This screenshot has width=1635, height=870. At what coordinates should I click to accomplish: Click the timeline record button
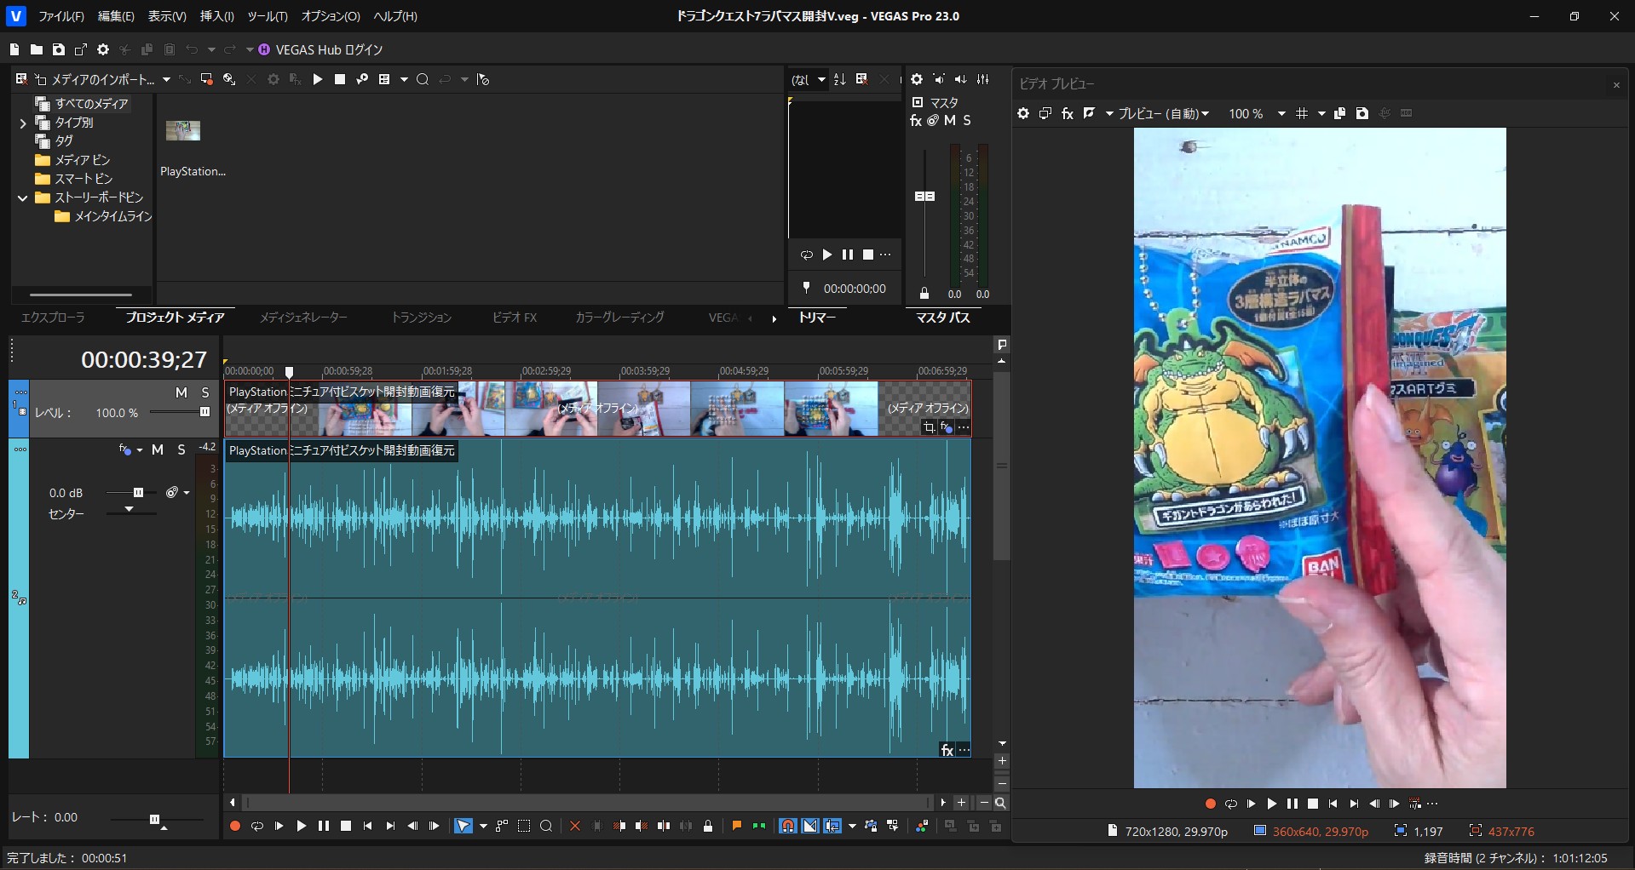(x=235, y=826)
